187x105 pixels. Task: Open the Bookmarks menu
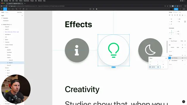[x=26, y=1]
